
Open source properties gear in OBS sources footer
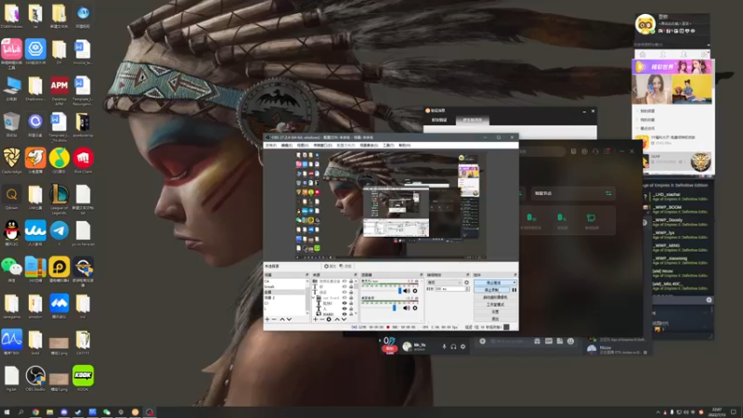tap(329, 320)
